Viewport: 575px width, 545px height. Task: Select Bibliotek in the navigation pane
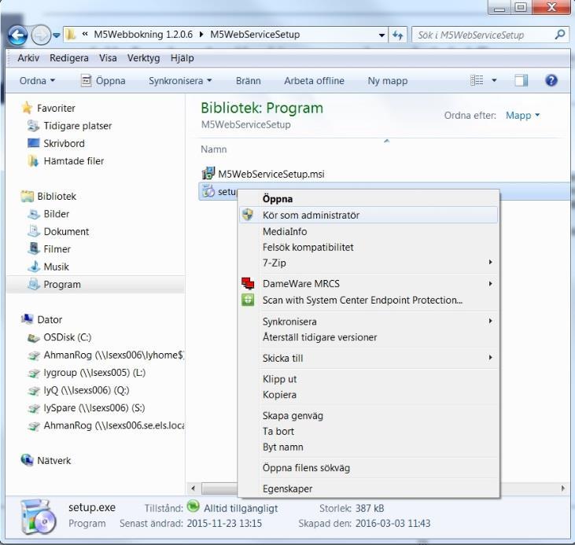point(57,196)
